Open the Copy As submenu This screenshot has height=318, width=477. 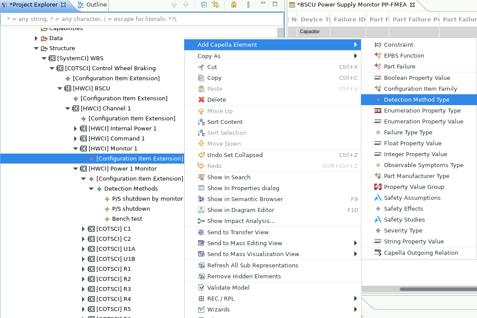(273, 56)
